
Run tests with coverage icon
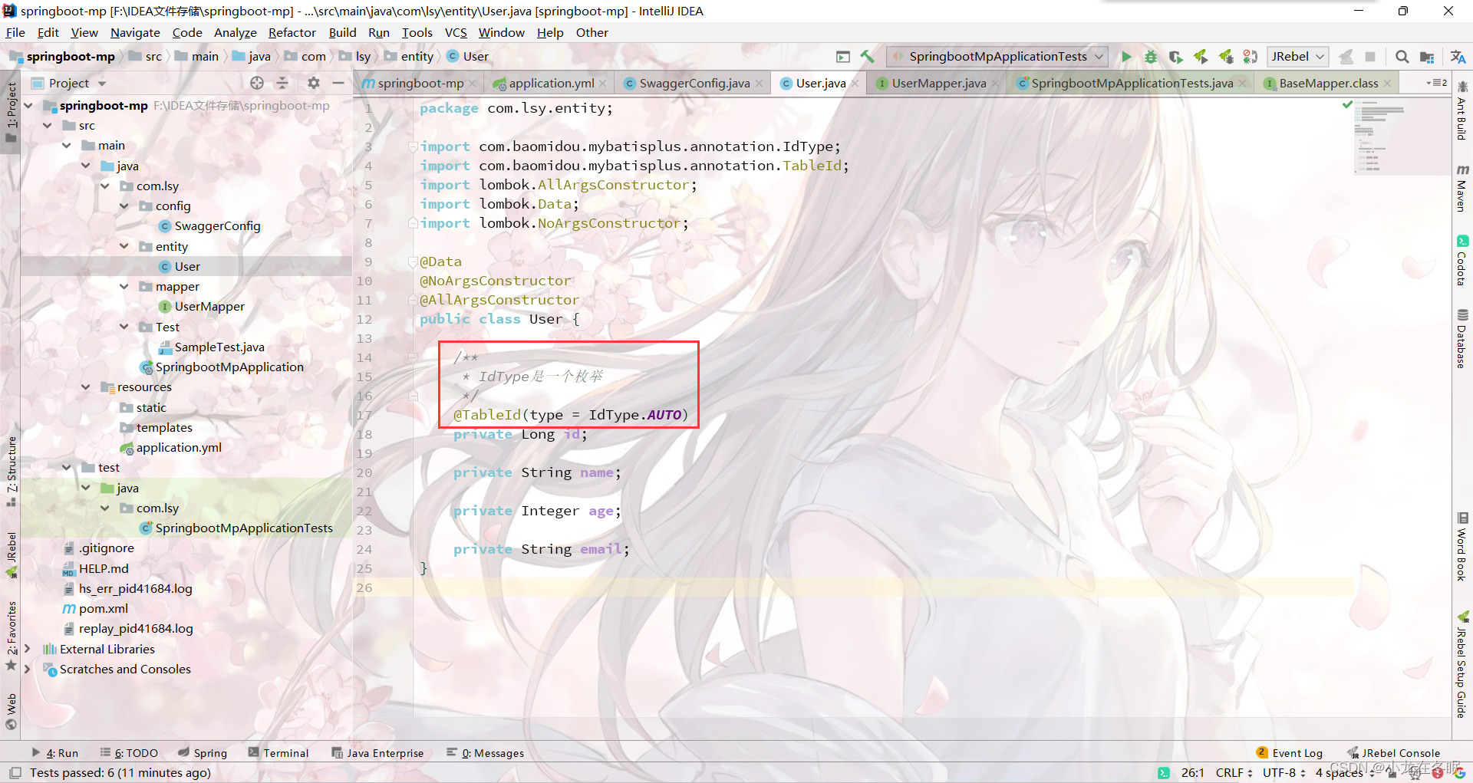(1175, 56)
